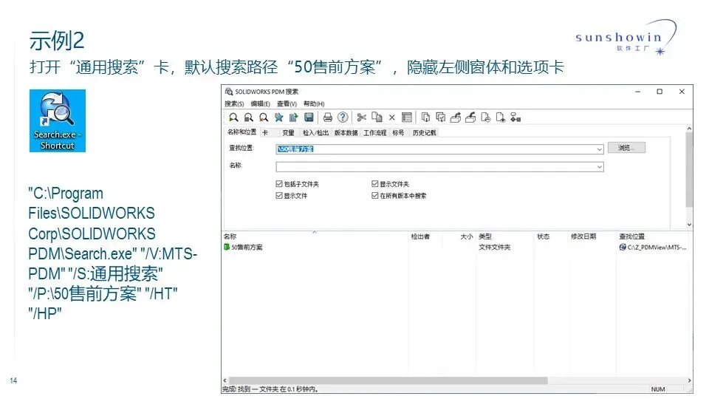Toggle the 包括子文件夹 checkbox
The height and width of the screenshot is (399, 709).
[x=279, y=184]
